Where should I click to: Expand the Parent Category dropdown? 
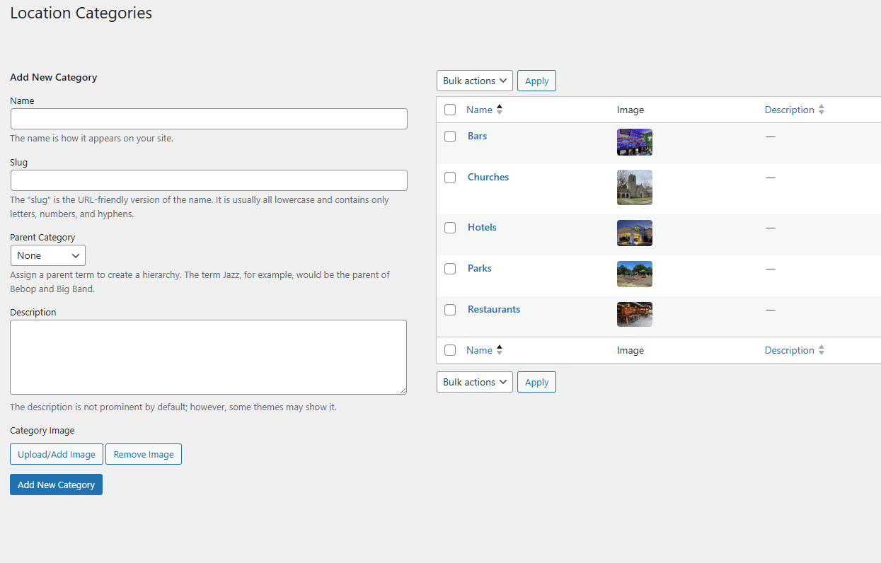48,255
